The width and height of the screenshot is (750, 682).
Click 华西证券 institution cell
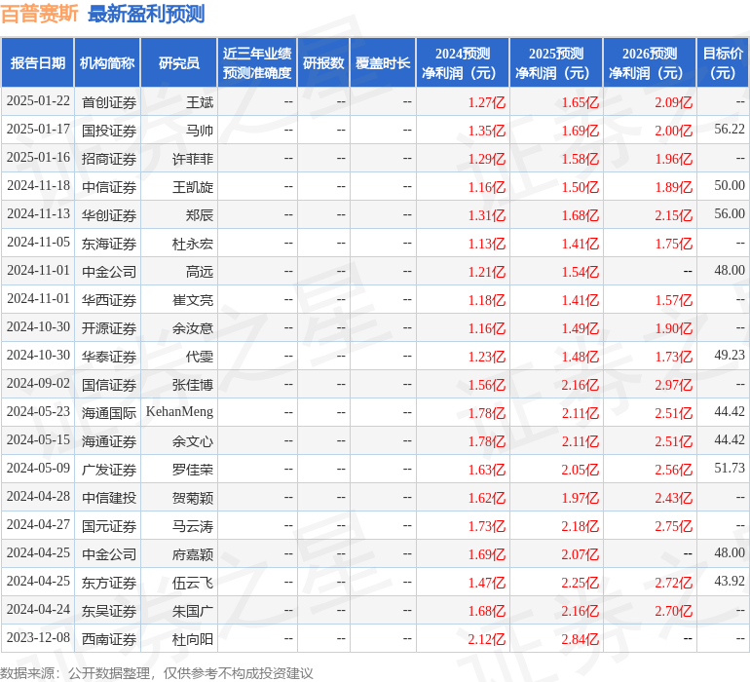(109, 300)
